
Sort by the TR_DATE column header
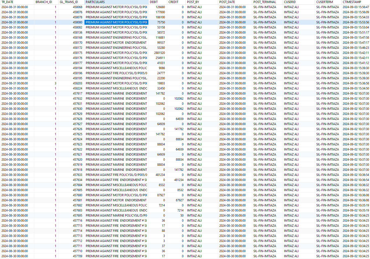[17, 2]
